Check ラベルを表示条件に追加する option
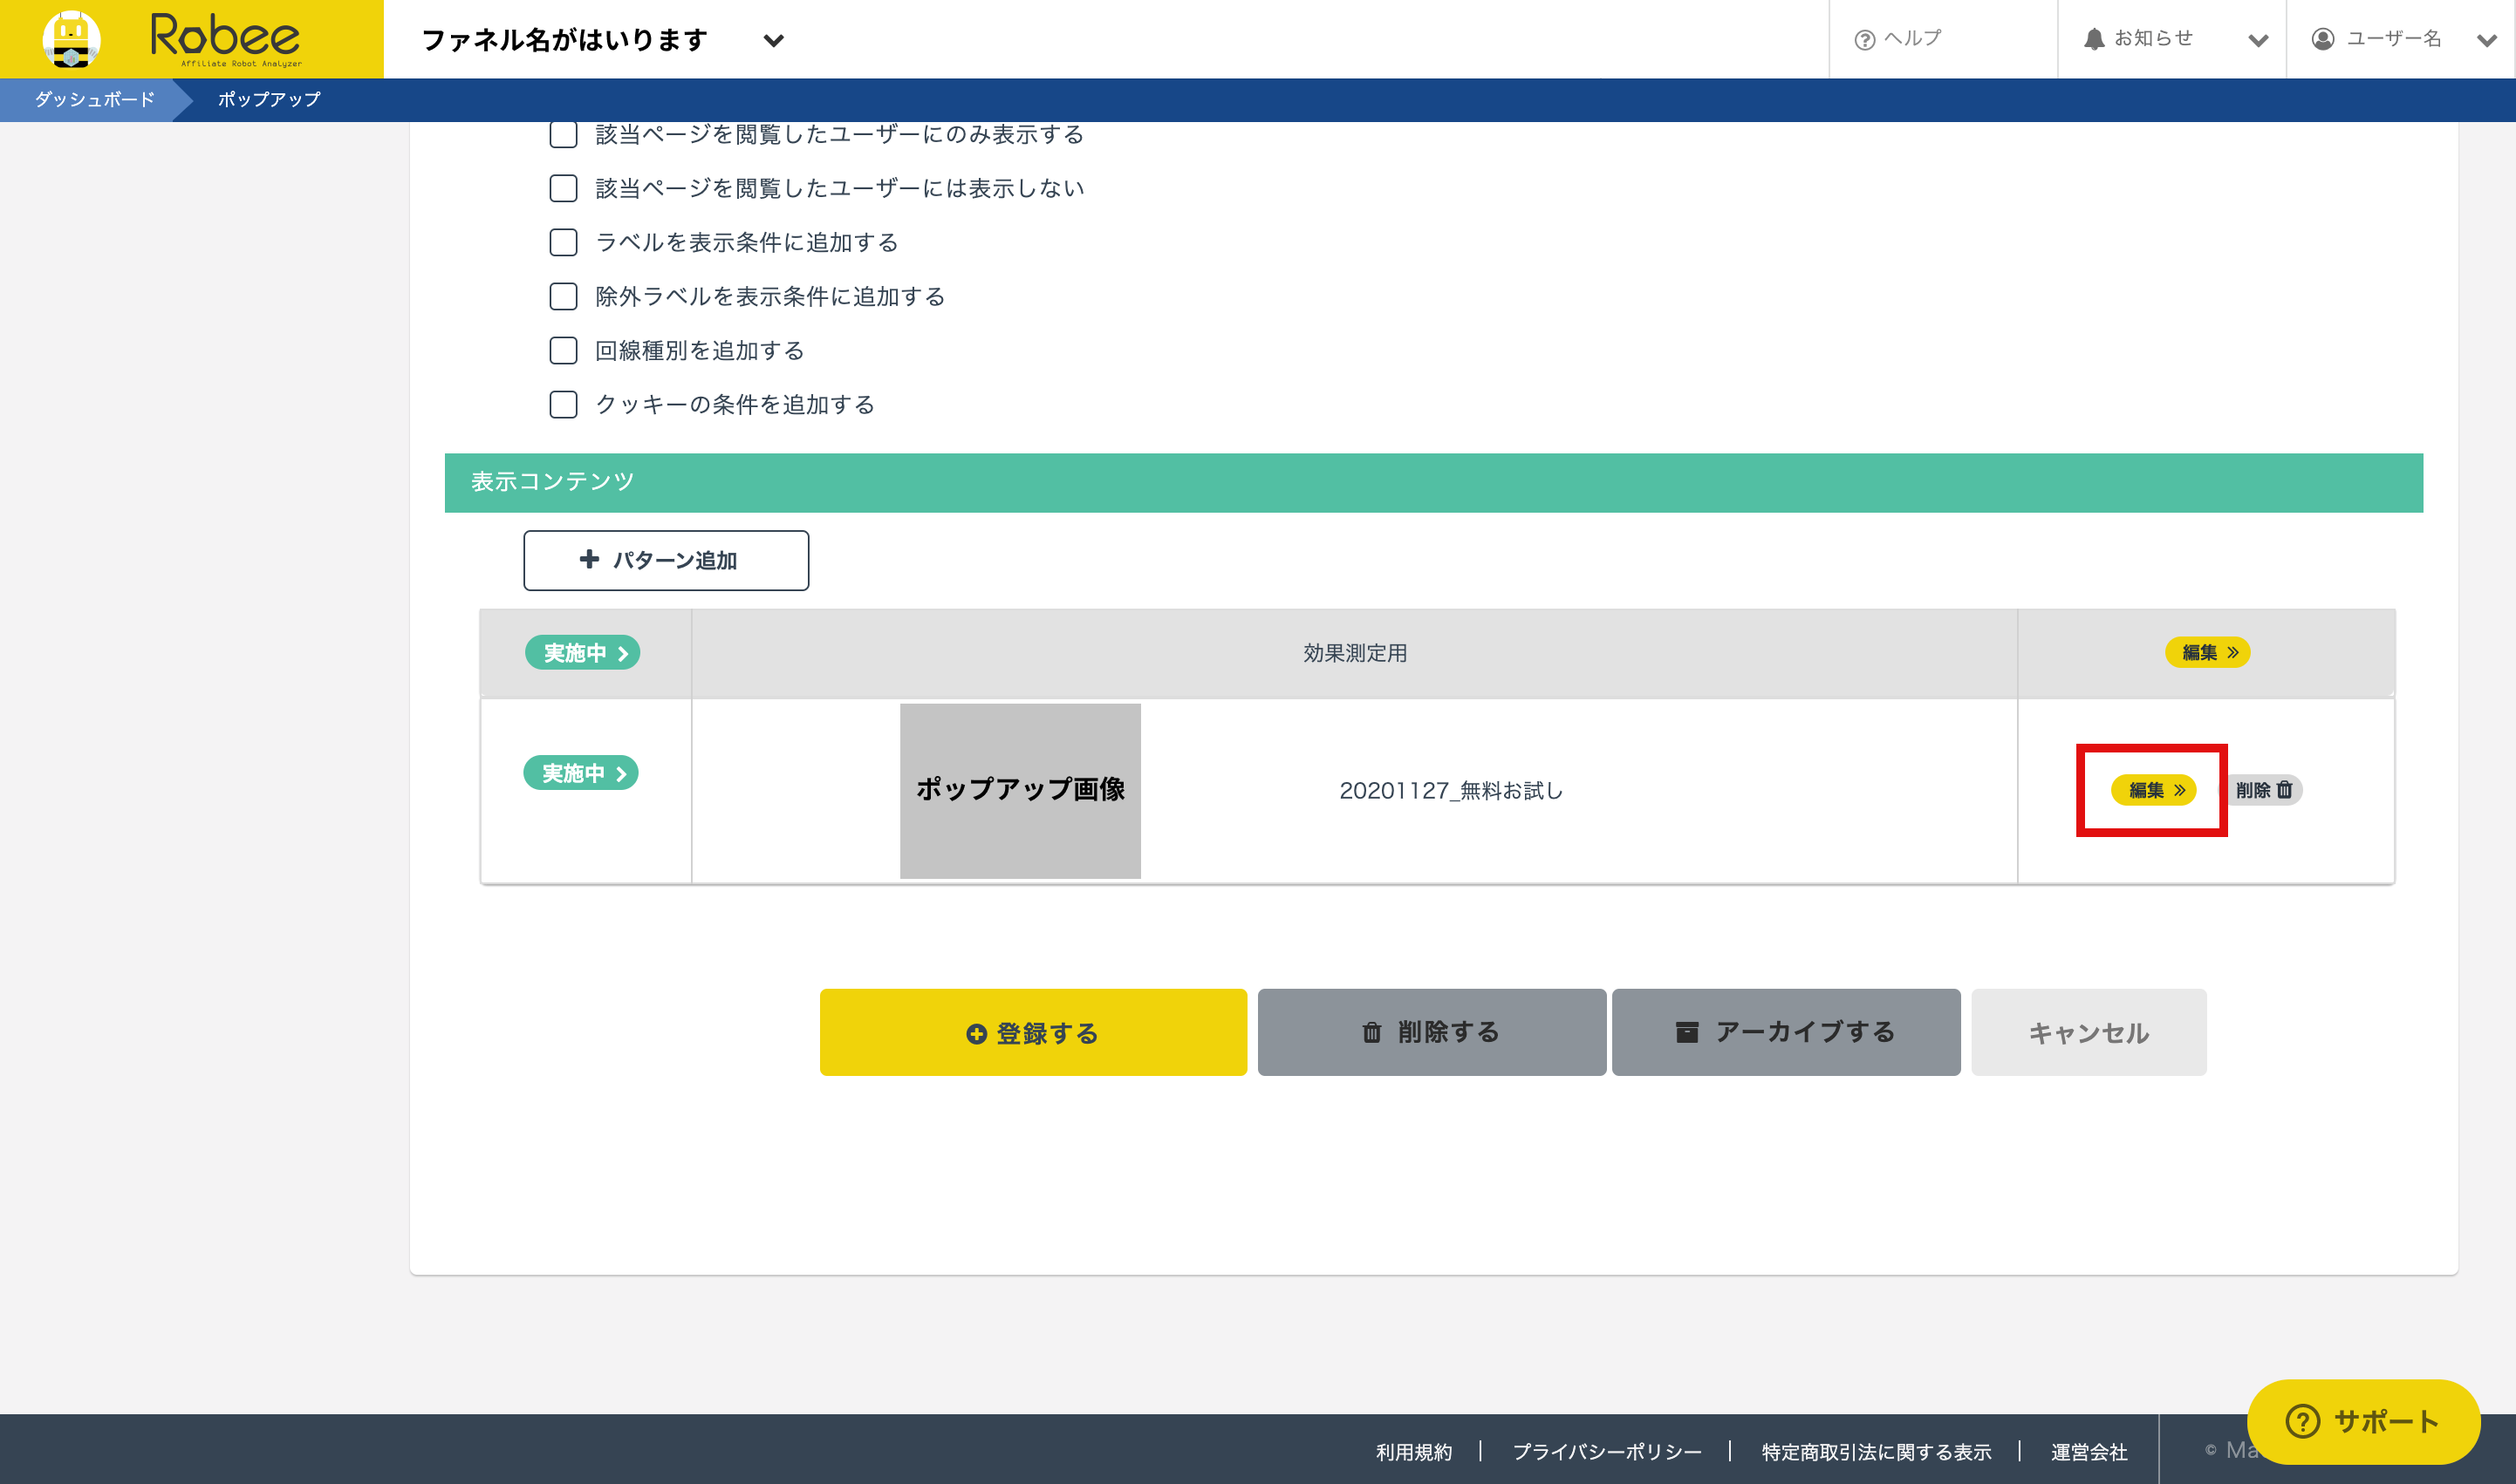This screenshot has width=2516, height=1484. 564,242
